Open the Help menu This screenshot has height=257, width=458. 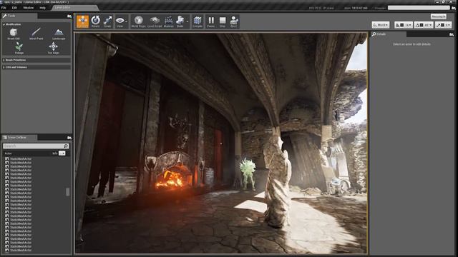42,8
